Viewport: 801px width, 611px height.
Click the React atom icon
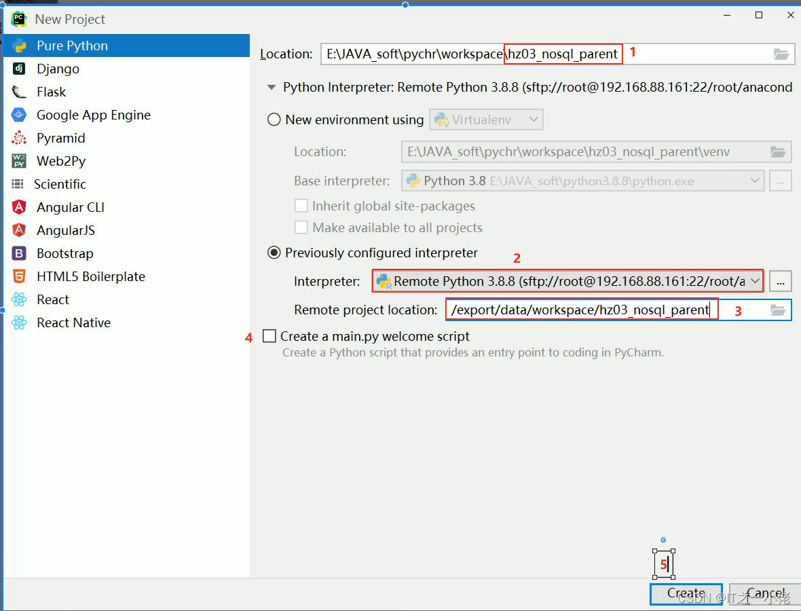(19, 299)
